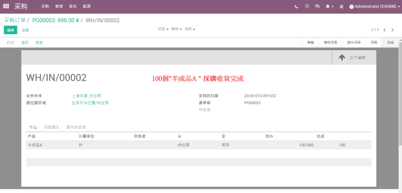
Task: Click the 完成 status stage
Action: click(390, 42)
